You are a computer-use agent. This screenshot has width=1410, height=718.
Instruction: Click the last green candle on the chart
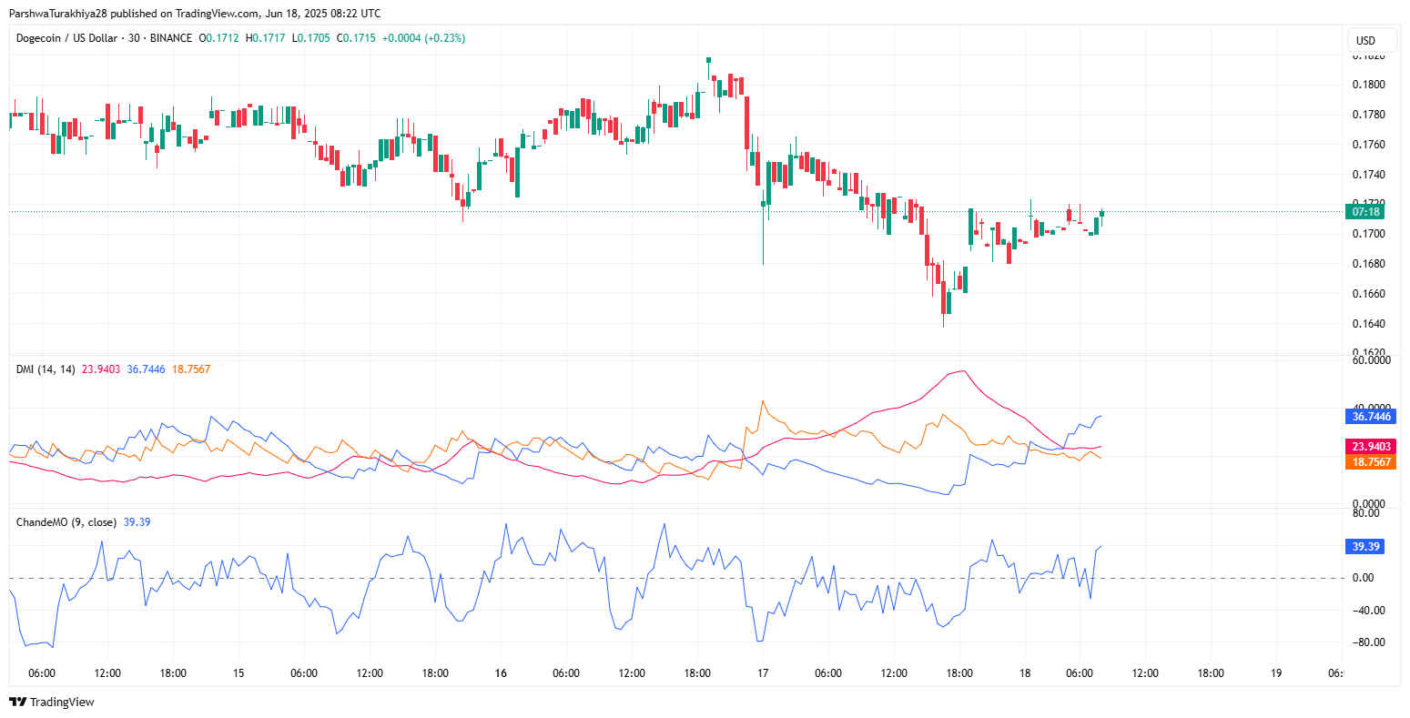[x=1101, y=214]
